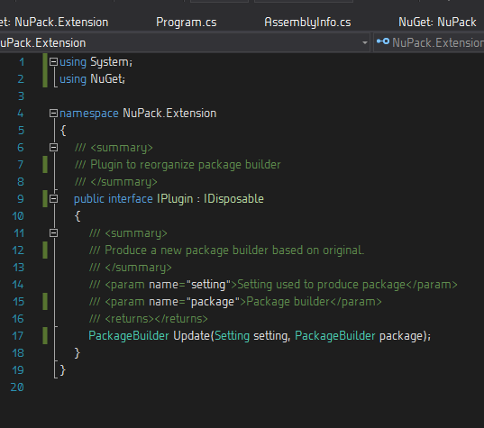Click the PackageBuilder return type
Viewport: 484px width, 428px height.
point(128,336)
